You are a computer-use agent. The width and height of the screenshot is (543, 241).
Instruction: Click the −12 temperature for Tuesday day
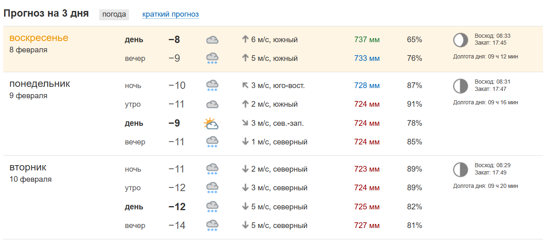click(x=177, y=207)
